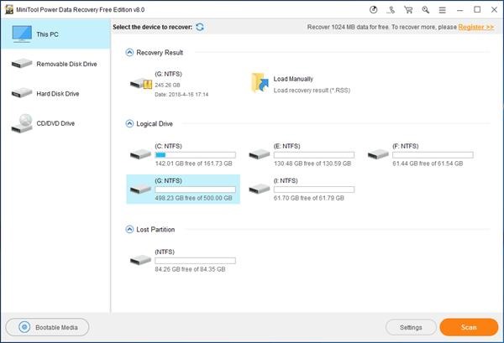
Task: Click "142.01 GB free of 161.73 GB" text
Action: [x=193, y=164]
